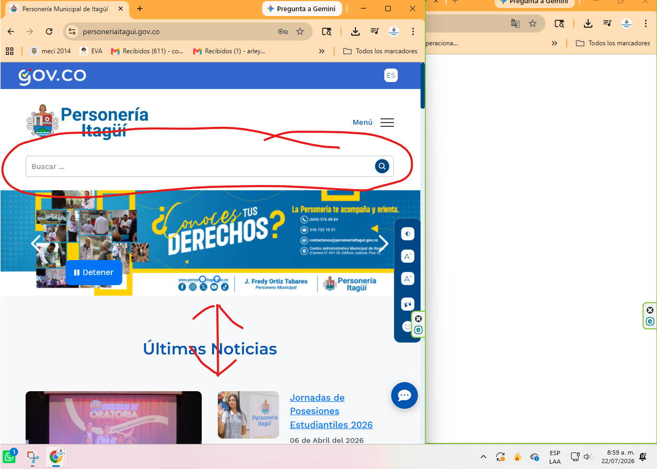Open the blue chat bubble widget
This screenshot has width=657, height=469.
405,395
